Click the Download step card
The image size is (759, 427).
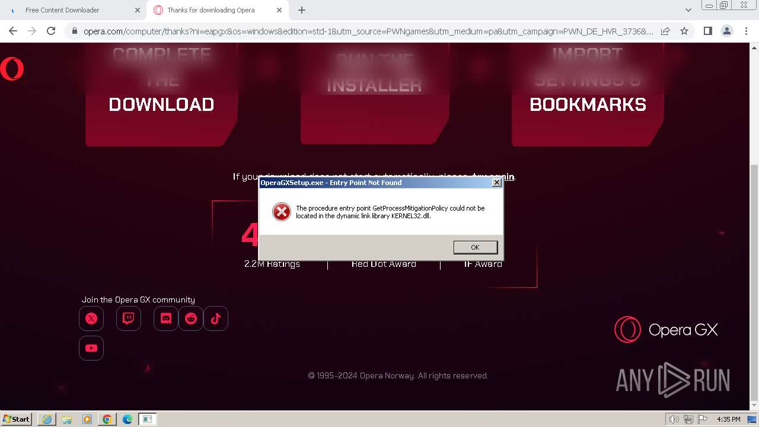click(162, 94)
